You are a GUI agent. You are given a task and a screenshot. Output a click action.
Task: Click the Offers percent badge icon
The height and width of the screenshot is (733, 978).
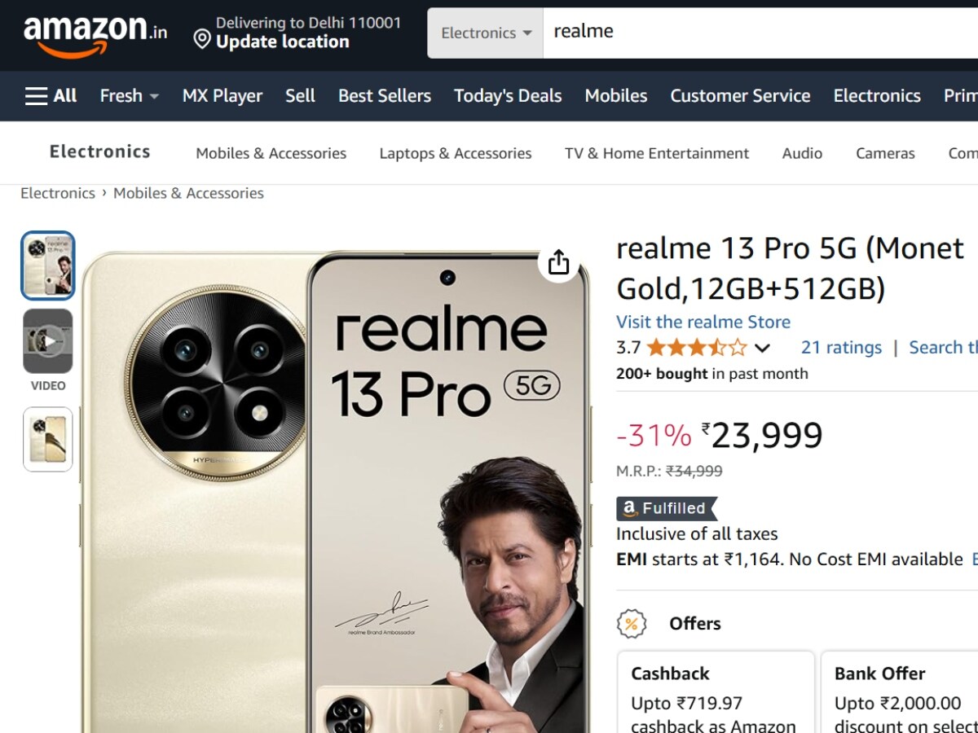632,624
